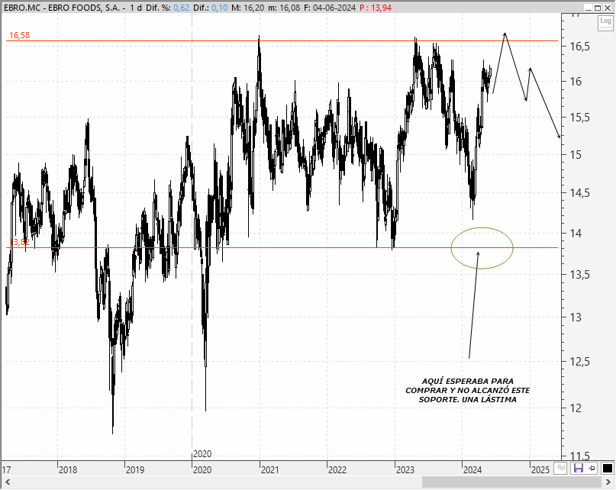Click the 2022 label on time axis
Image resolution: width=616 pixels, height=490 pixels.
tap(337, 469)
